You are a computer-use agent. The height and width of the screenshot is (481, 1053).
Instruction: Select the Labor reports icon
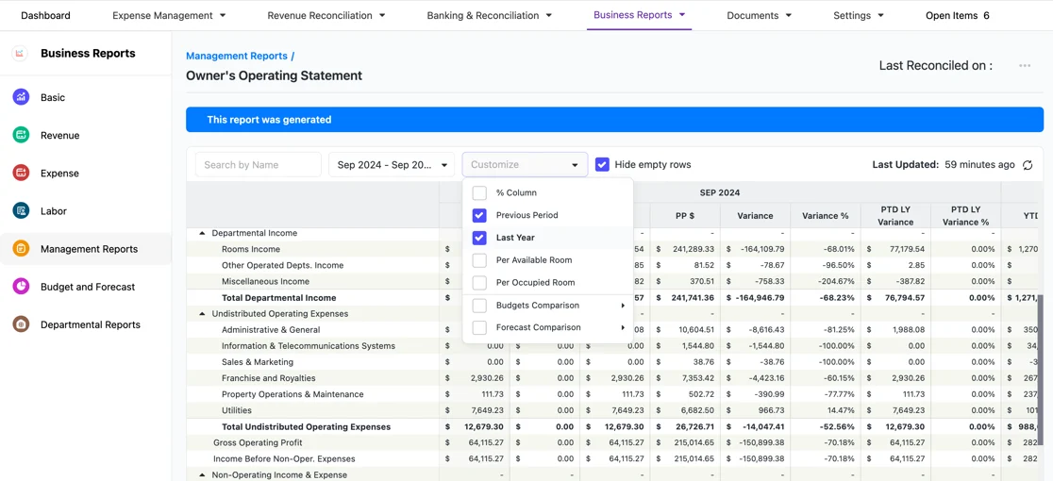(21, 210)
